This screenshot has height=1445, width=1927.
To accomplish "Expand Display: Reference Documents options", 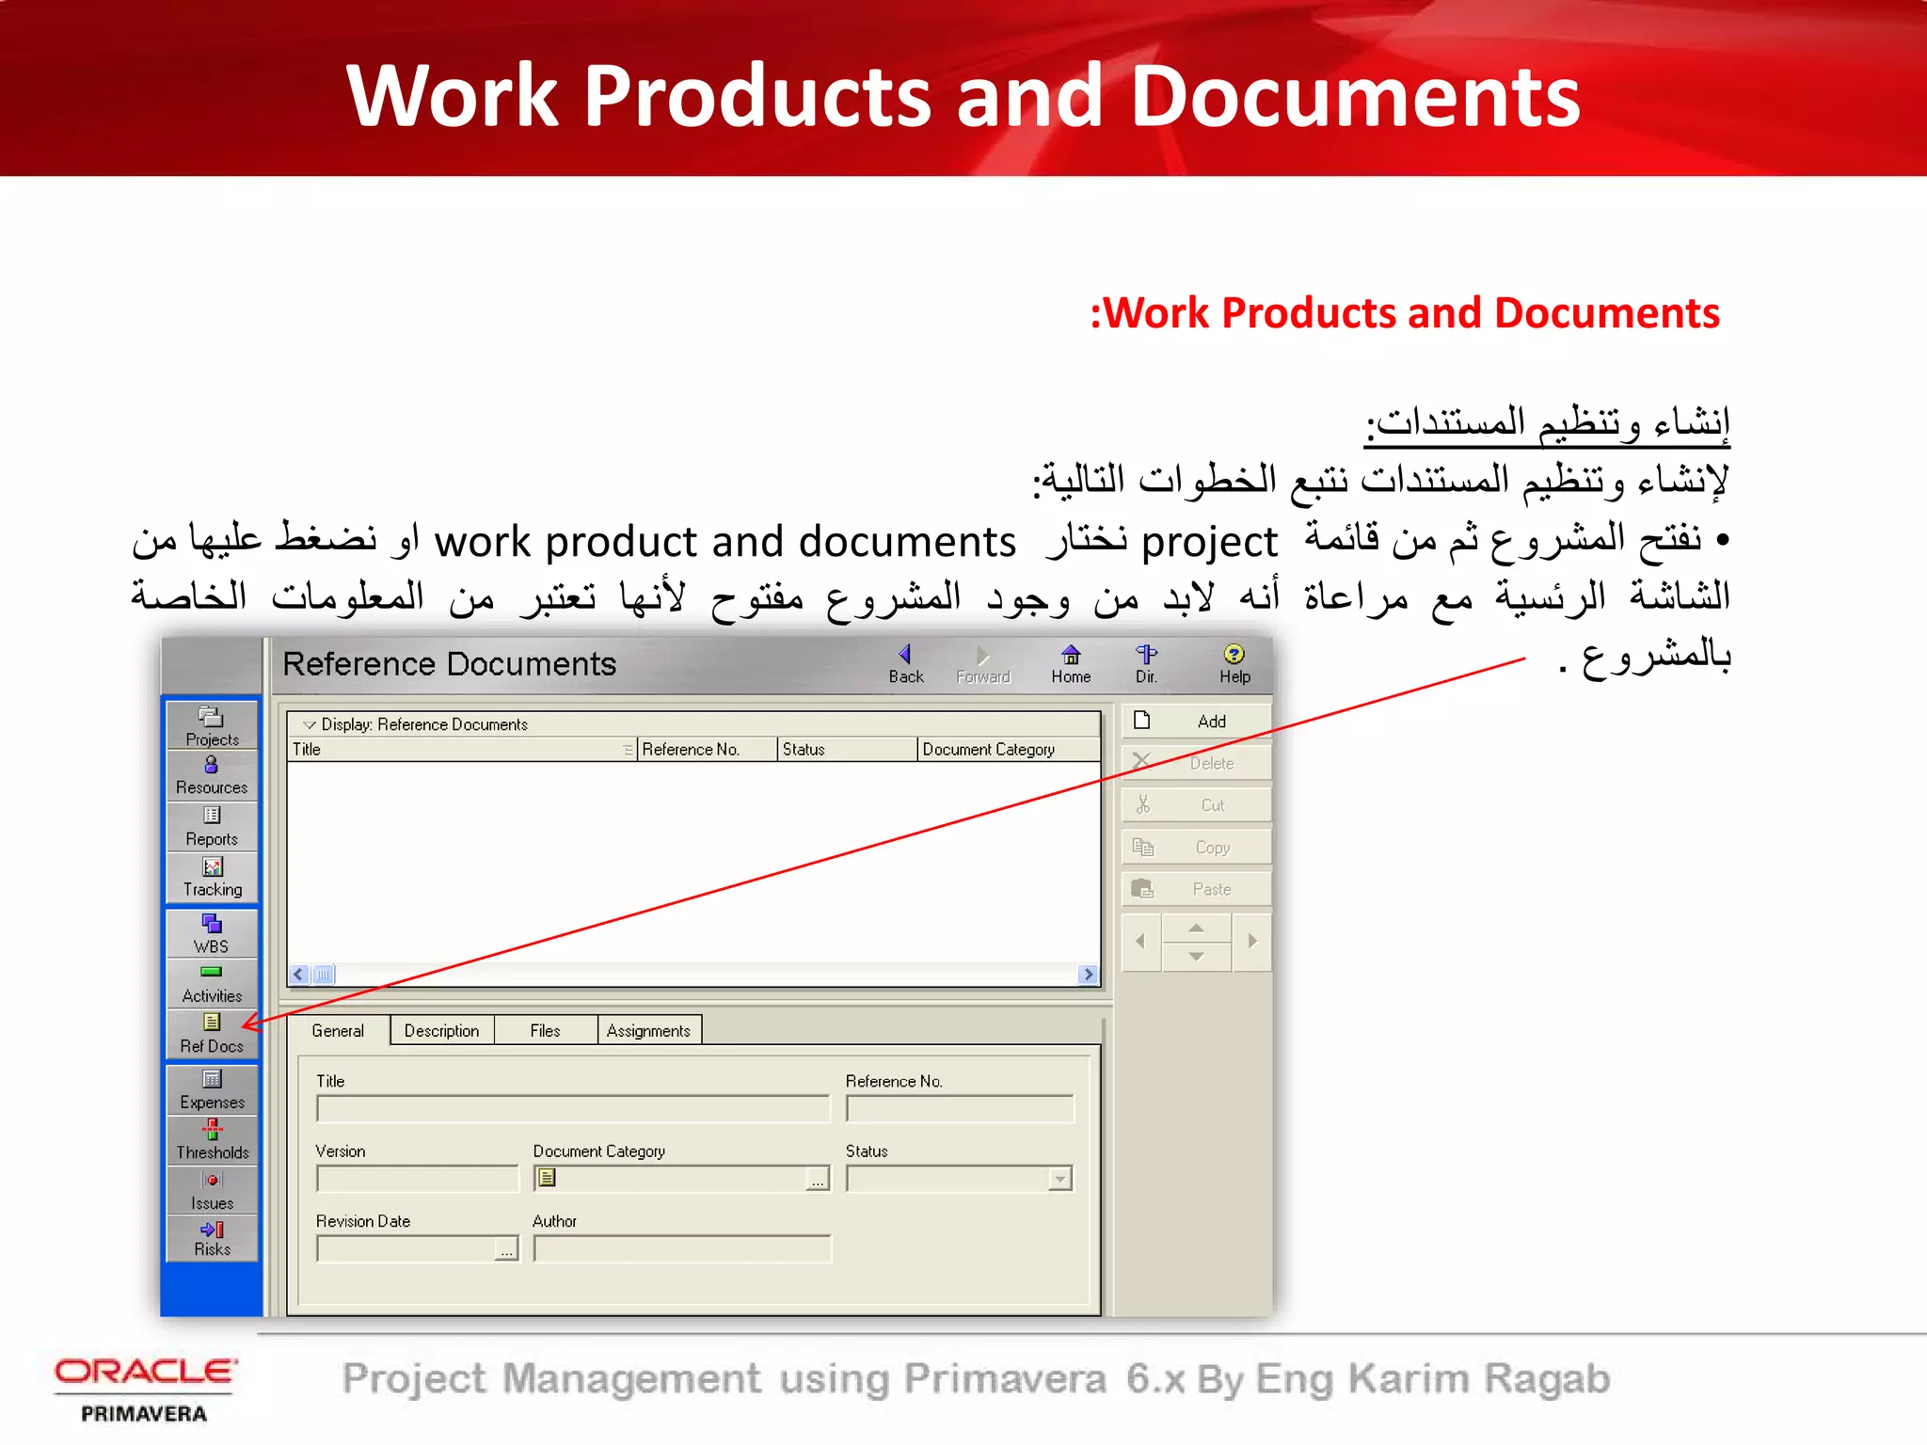I will click(310, 724).
